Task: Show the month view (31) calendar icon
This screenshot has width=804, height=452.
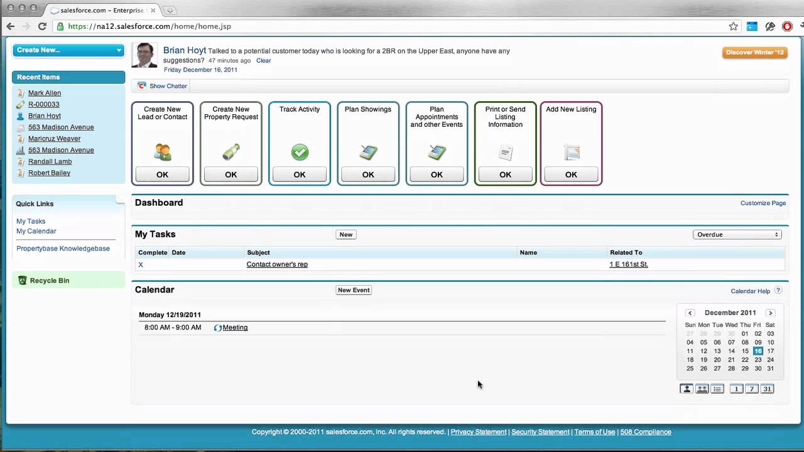Action: tap(767, 389)
